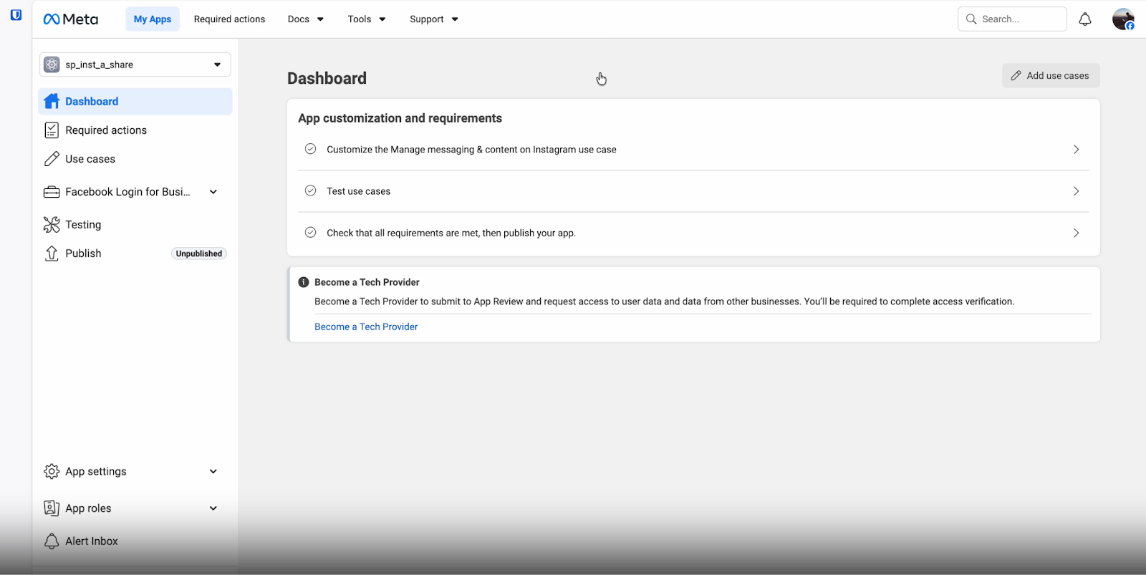Image resolution: width=1146 pixels, height=575 pixels.
Task: Click the Use cases pencil icon
Action: point(52,159)
